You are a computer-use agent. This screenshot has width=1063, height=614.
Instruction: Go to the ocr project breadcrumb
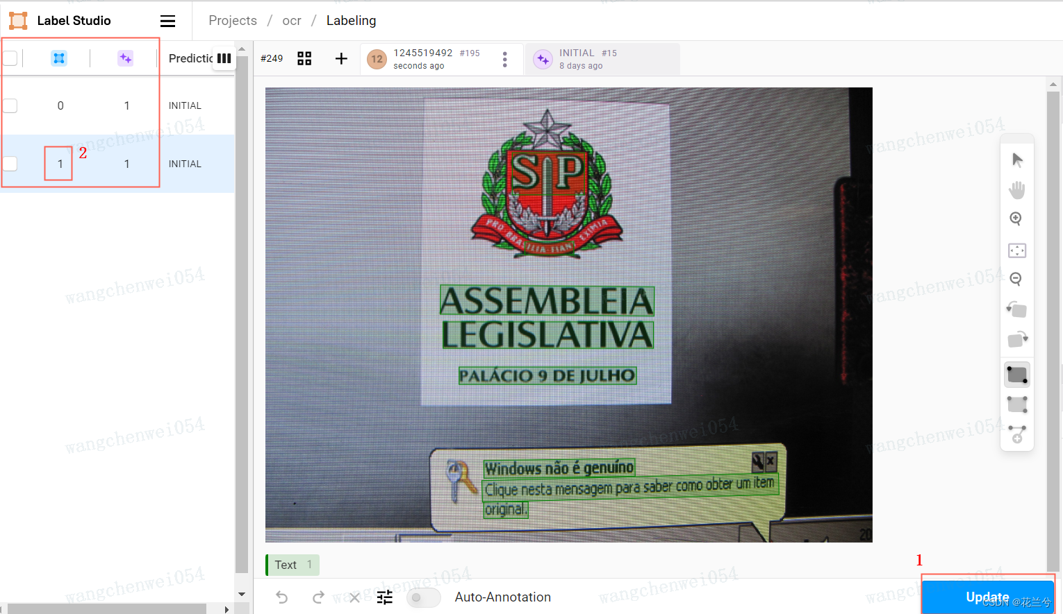click(x=292, y=21)
